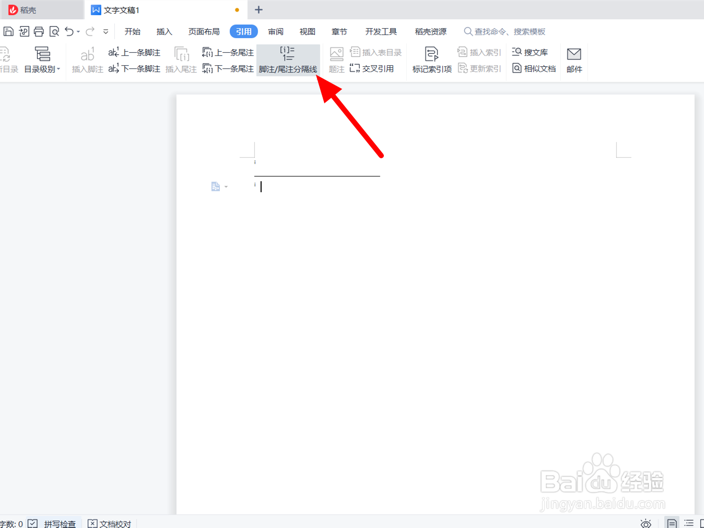Viewport: 704px width, 528px height.
Task: Click 插入索引
Action: coord(479,52)
